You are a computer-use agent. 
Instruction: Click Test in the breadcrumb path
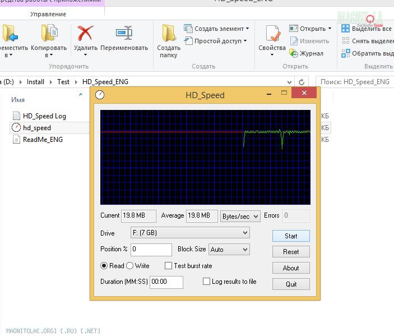click(63, 82)
